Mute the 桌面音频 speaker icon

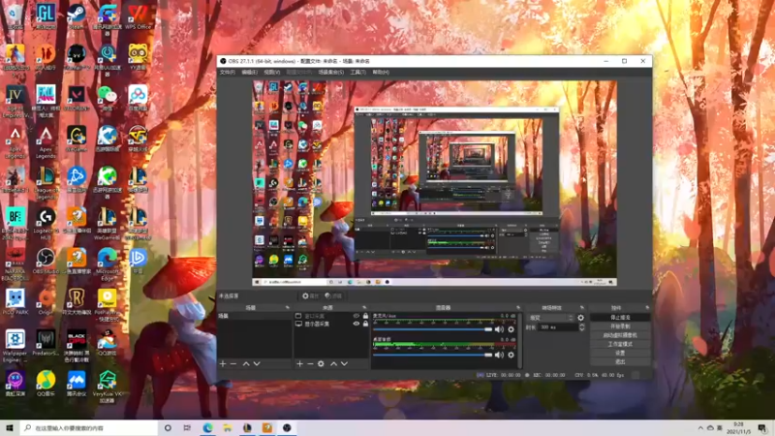499,355
